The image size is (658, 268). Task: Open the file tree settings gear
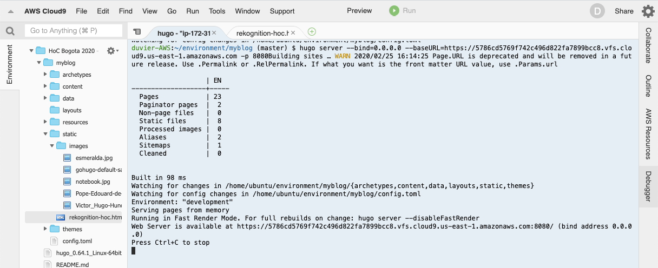(111, 50)
